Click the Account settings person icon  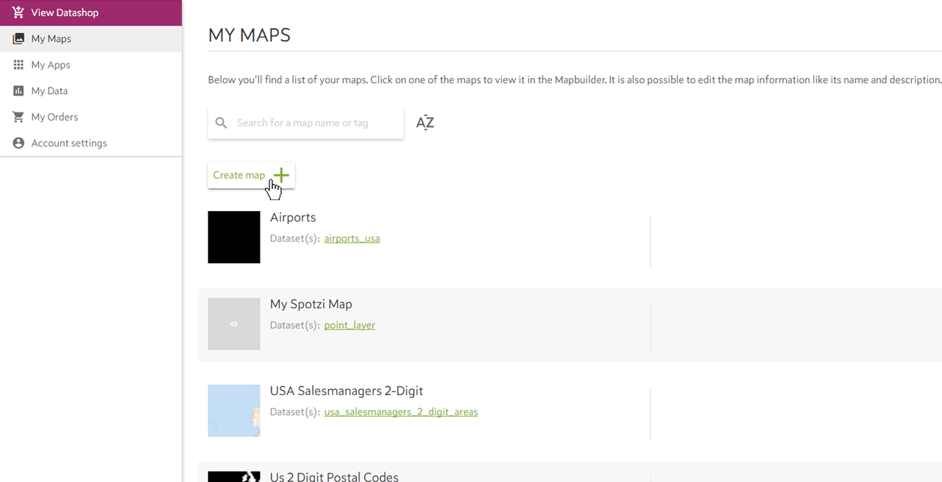point(18,143)
